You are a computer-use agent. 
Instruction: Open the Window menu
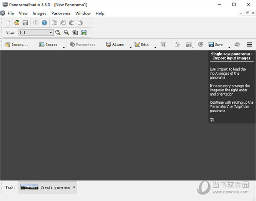point(83,13)
